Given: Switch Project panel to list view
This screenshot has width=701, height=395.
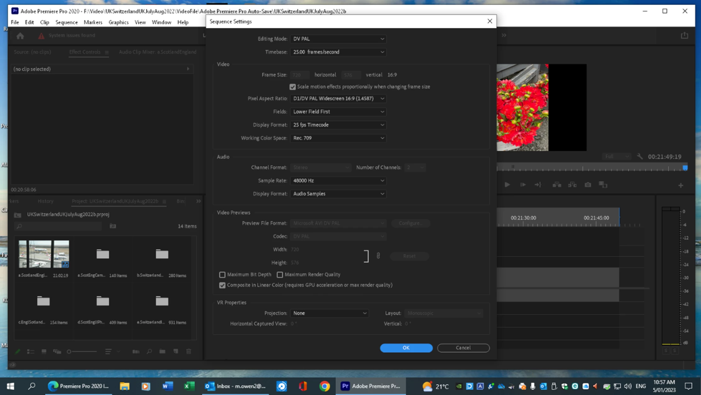Looking at the screenshot, I should (x=31, y=351).
